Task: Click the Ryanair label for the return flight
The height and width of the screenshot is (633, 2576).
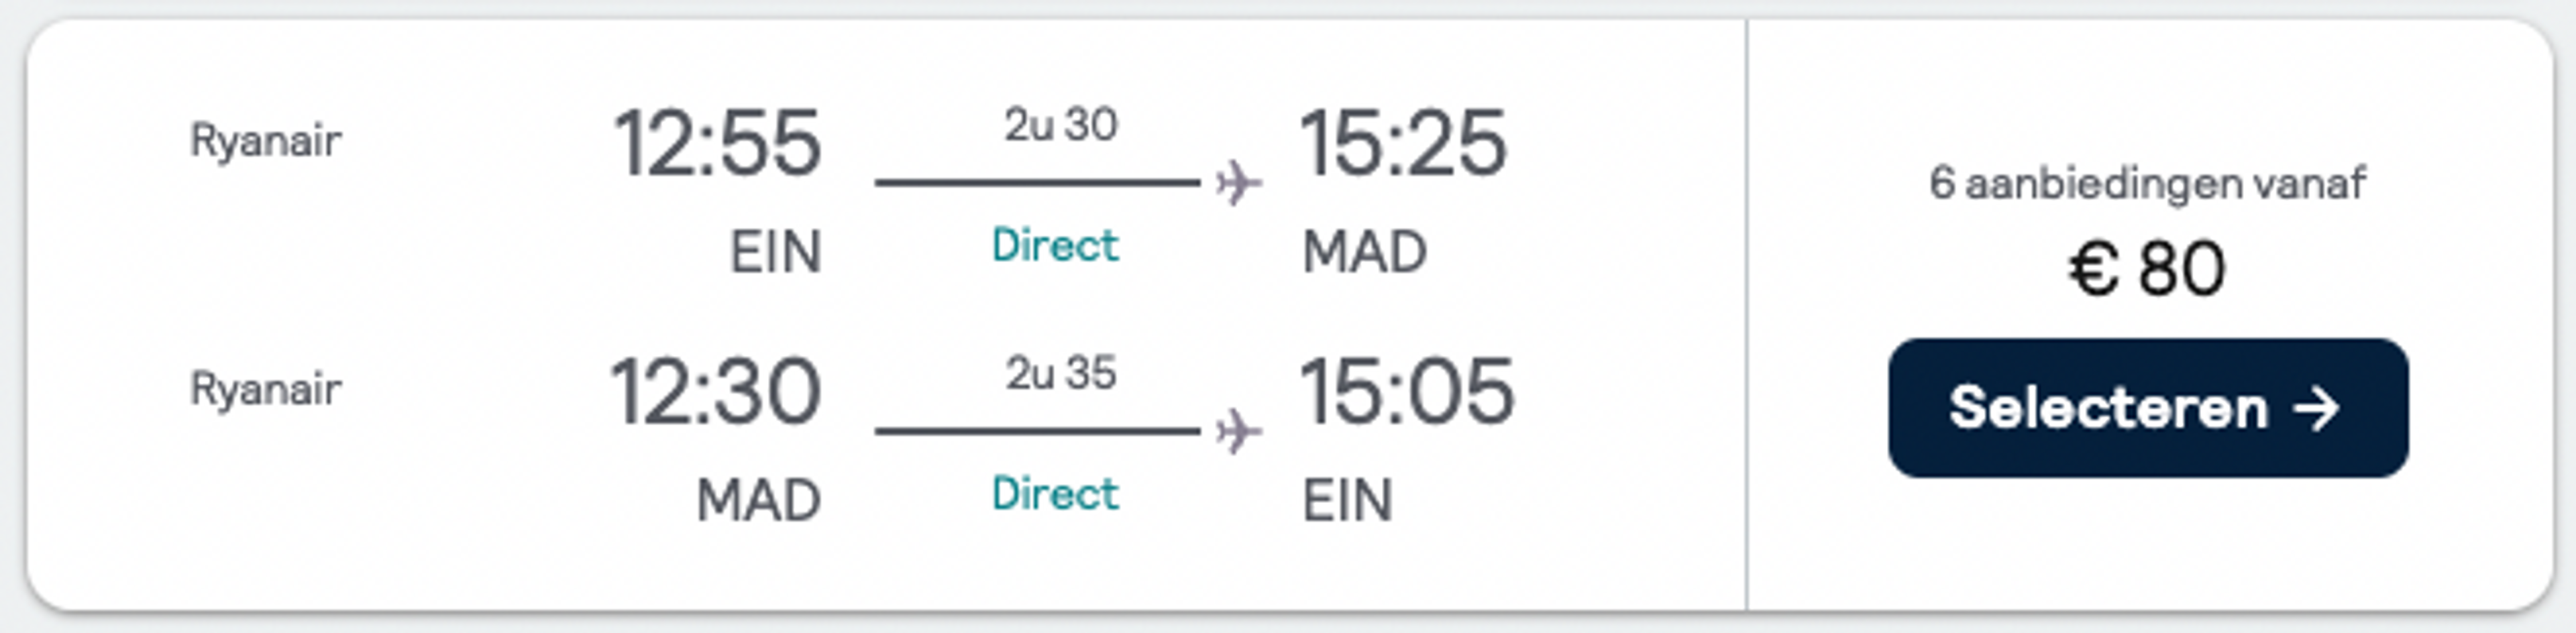Action: pyautogui.click(x=266, y=390)
